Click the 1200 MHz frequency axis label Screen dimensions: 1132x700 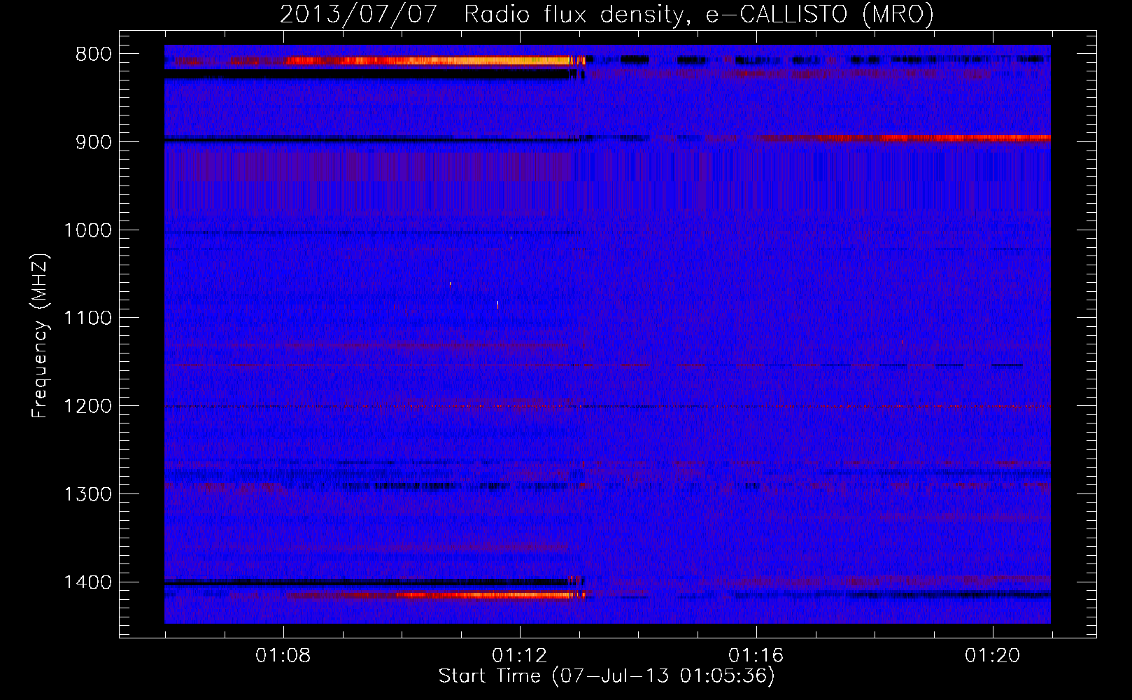pos(87,407)
